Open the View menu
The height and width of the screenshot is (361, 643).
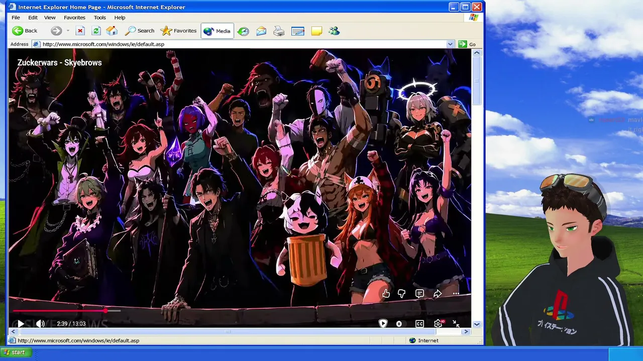click(50, 18)
